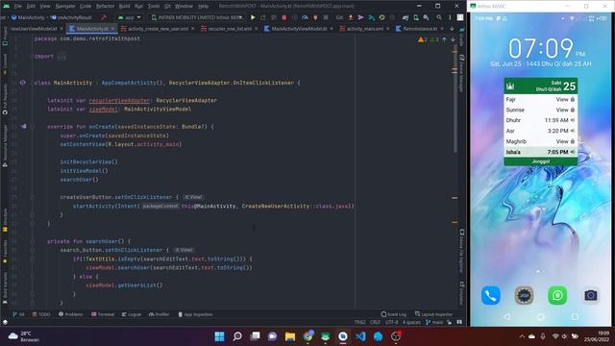Click the editor vertical scrollbar
615x346 pixels.
pos(455,98)
